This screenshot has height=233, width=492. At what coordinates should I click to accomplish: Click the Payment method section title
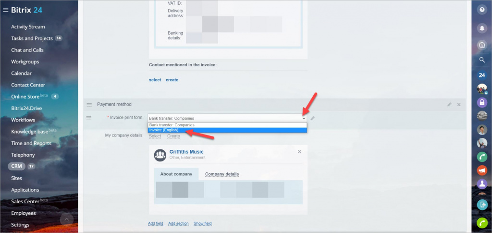114,104
